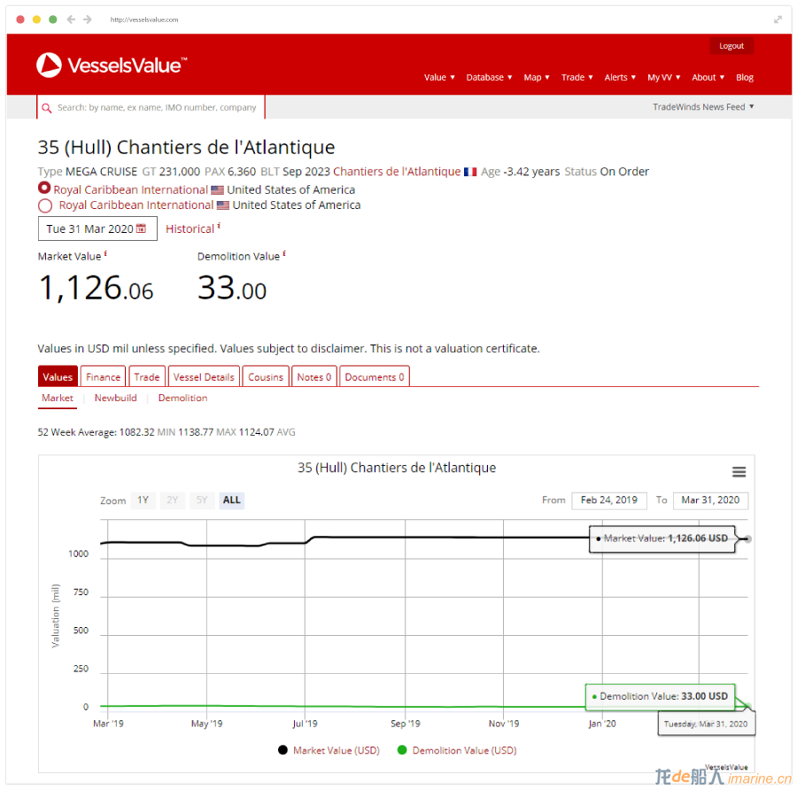This screenshot has height=790, width=797.
Task: Open the second Royal Caribbean International link
Action: tap(136, 205)
